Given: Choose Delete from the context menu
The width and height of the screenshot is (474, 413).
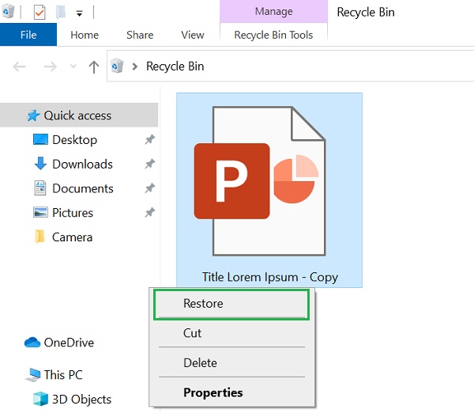Looking at the screenshot, I should [231, 362].
